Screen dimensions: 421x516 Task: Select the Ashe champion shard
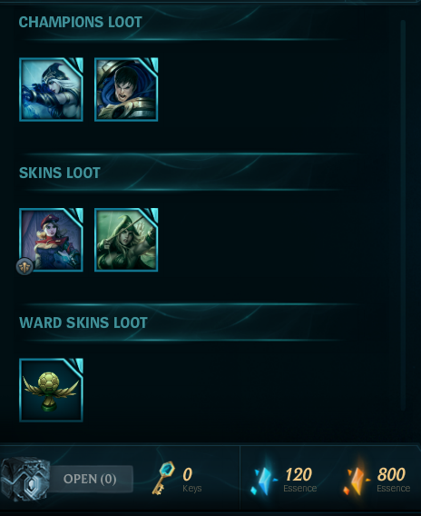click(51, 90)
